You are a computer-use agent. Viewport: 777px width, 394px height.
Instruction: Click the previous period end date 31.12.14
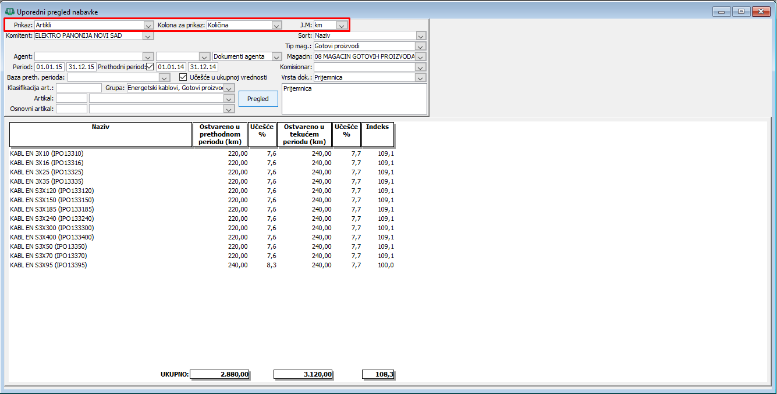pyautogui.click(x=203, y=67)
